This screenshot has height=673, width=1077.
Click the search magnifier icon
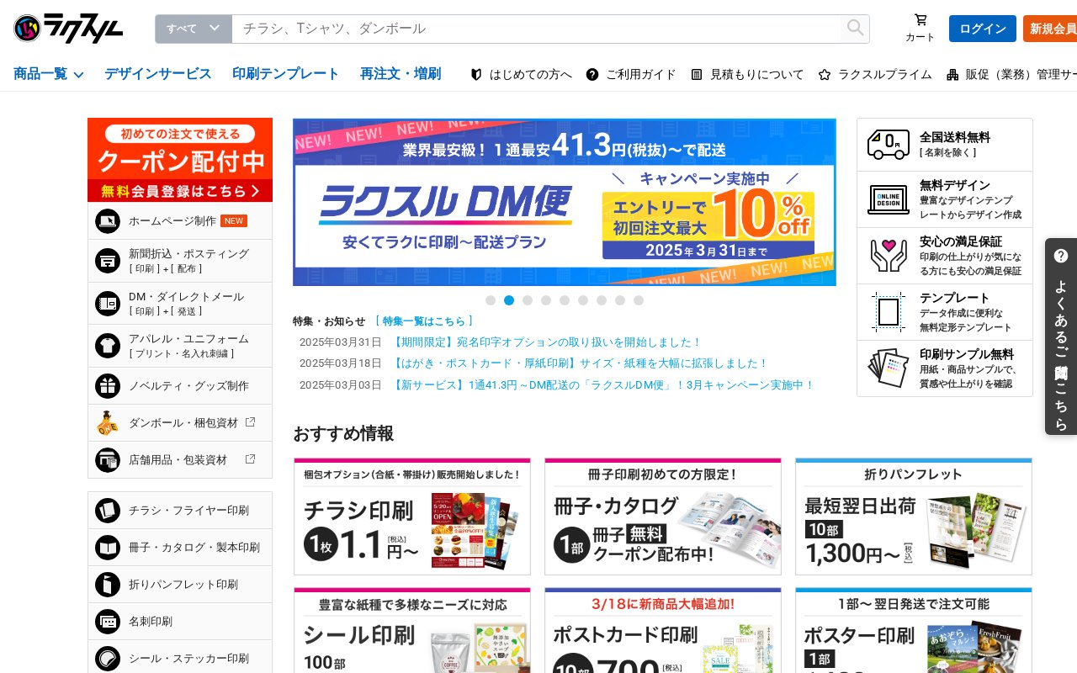(x=855, y=29)
